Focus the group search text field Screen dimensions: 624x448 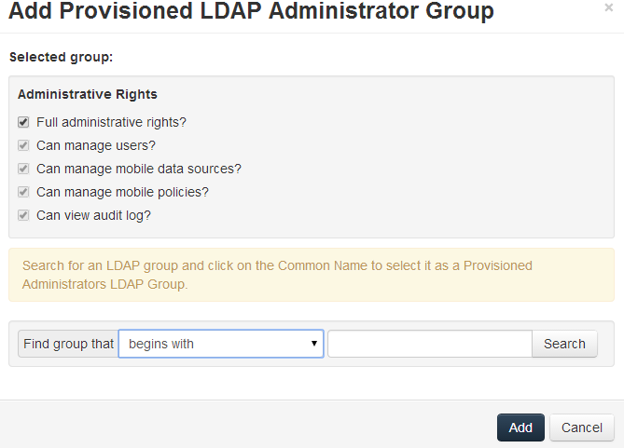coord(429,344)
